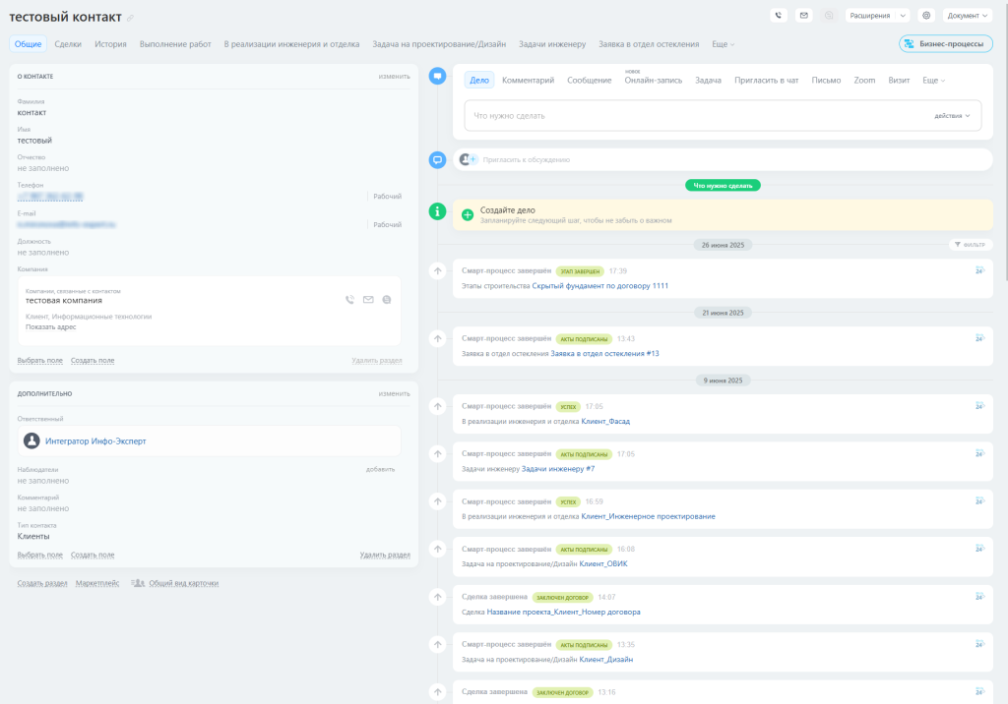Click the envelope email icon in the top toolbar
Image resolution: width=1008 pixels, height=704 pixels.
click(x=803, y=16)
